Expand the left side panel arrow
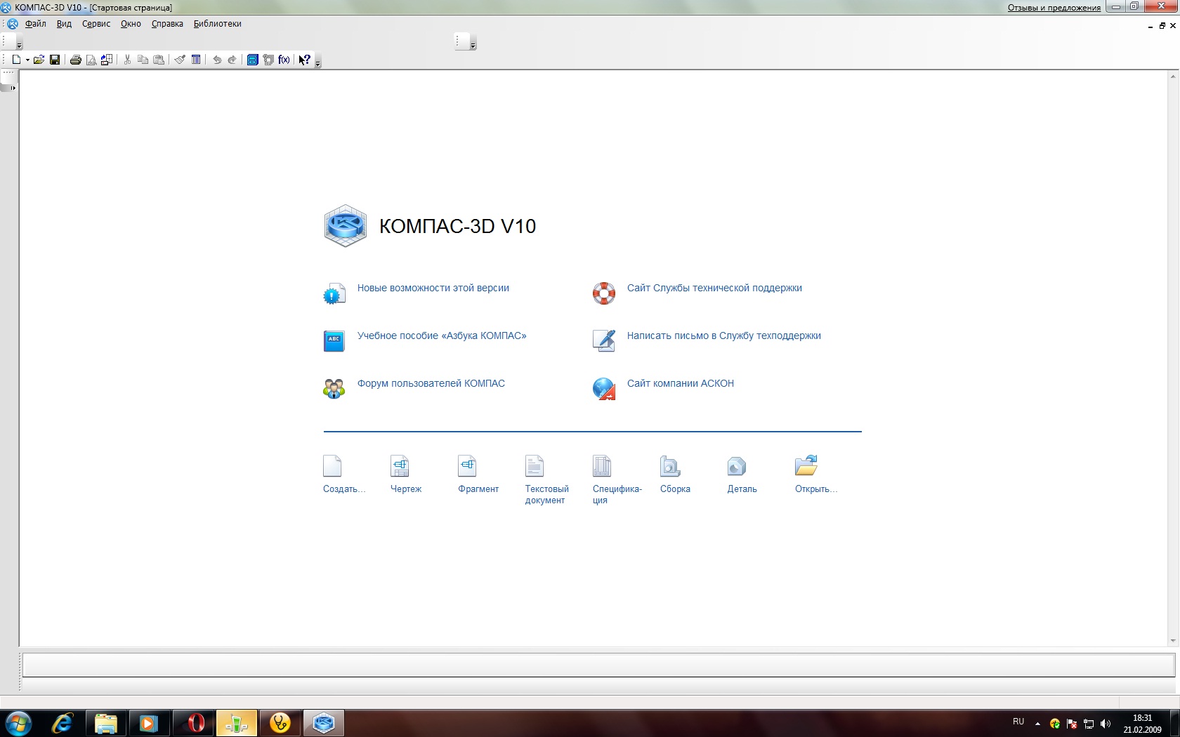The height and width of the screenshot is (737, 1180). pyautogui.click(x=13, y=88)
